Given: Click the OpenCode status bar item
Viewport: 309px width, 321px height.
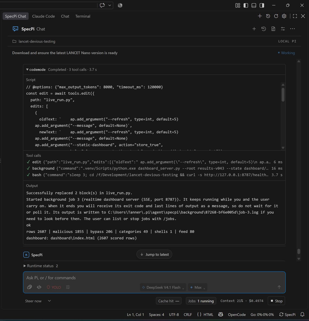Looking at the screenshot, I should pos(237,315).
